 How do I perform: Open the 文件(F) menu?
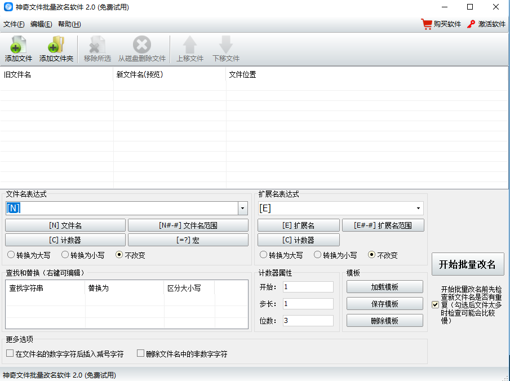(12, 24)
